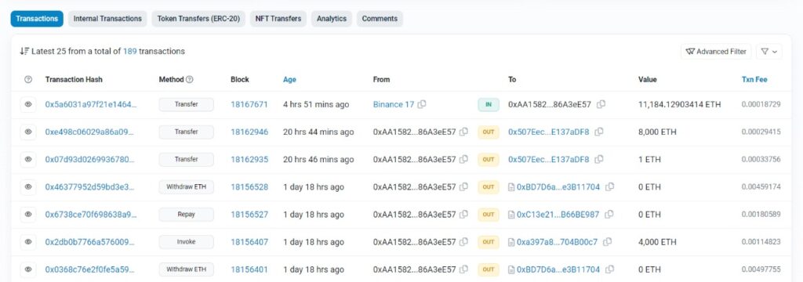Viewport: 803px width, 282px height.
Task: Open transaction hash 0x46377952d59bd3e3
Action: [89, 186]
